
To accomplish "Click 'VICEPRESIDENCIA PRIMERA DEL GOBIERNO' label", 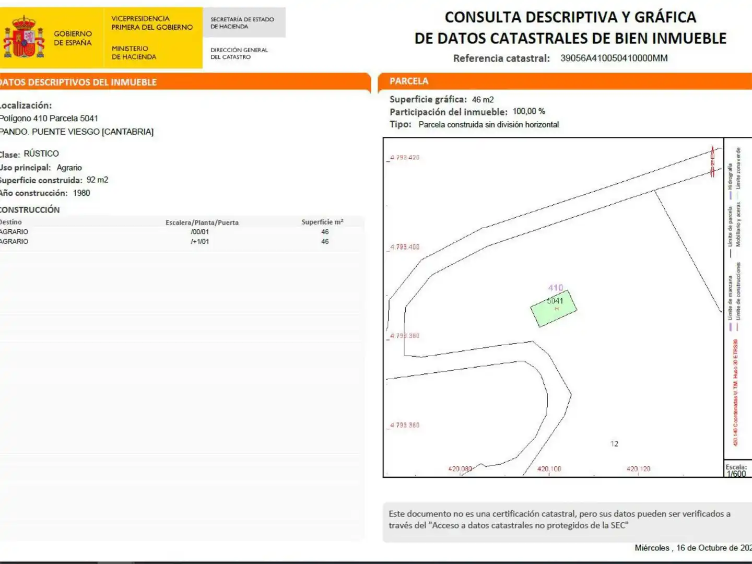I will click(152, 23).
